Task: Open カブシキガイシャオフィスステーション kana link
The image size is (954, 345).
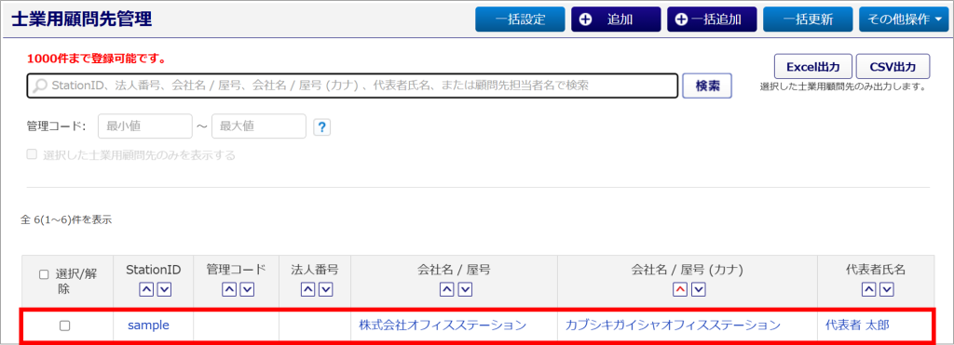Action: pyautogui.click(x=673, y=325)
